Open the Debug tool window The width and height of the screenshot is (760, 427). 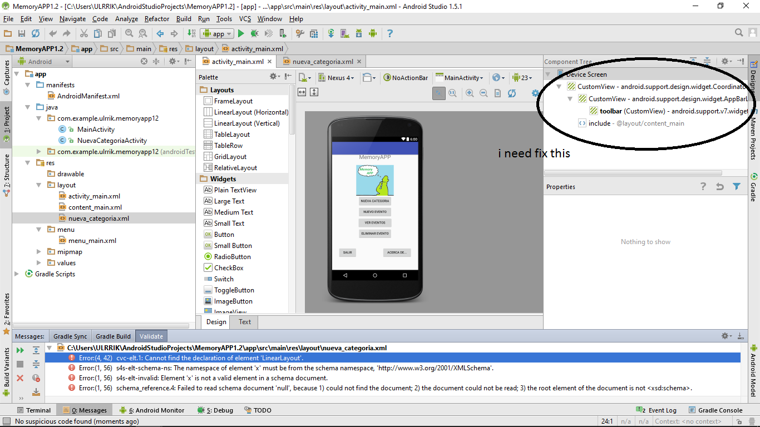pos(215,410)
